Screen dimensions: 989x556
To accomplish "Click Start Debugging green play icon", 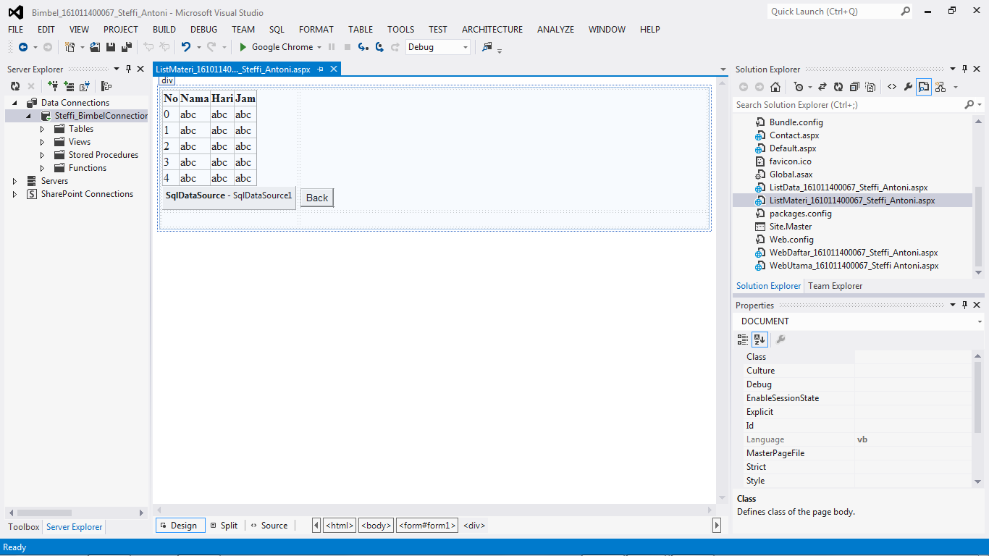I will (243, 46).
